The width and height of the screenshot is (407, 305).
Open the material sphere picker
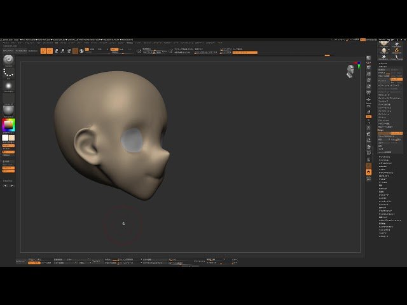click(9, 110)
